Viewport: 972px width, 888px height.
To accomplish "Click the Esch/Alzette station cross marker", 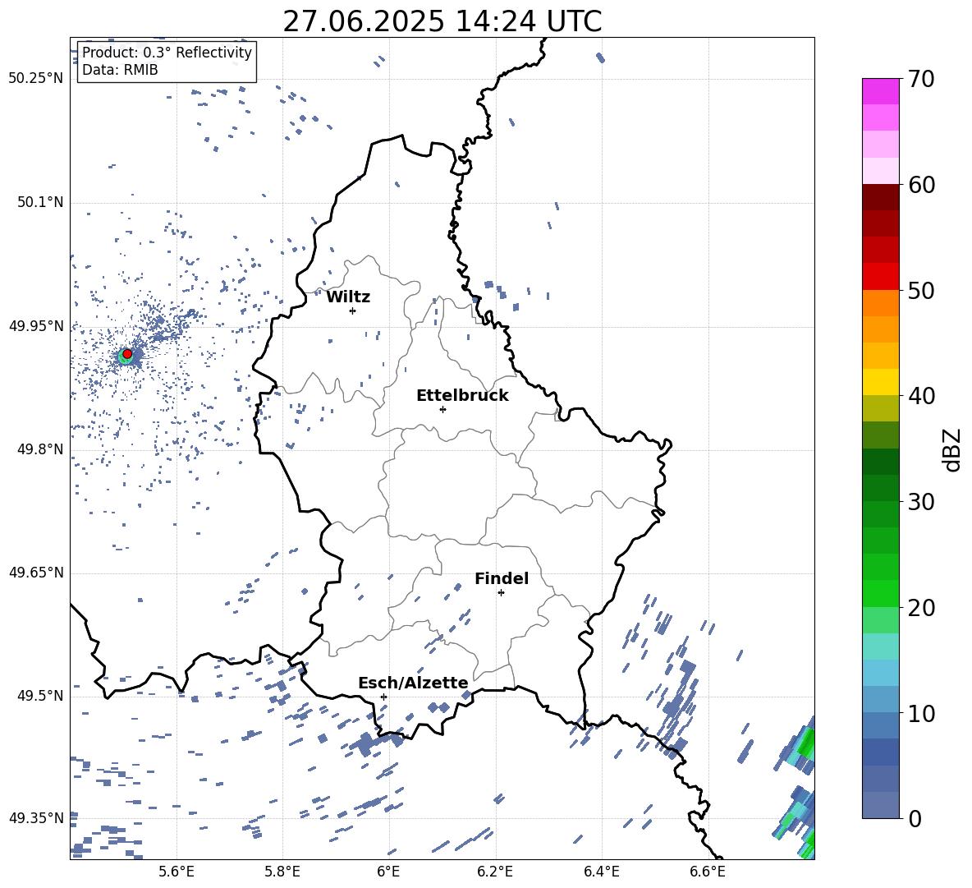I will pyautogui.click(x=383, y=697).
